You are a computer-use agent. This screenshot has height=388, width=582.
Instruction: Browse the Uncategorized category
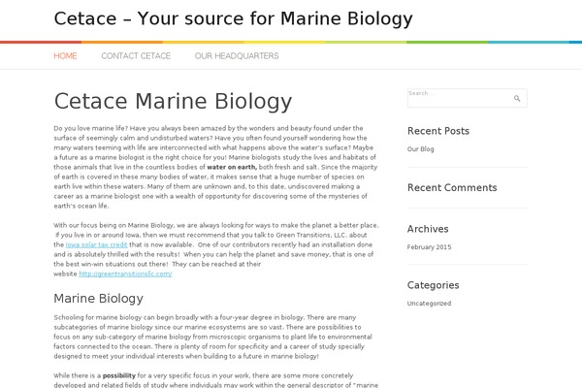click(x=429, y=304)
